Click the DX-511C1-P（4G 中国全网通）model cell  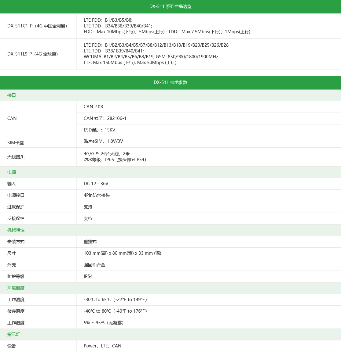coord(37,26)
